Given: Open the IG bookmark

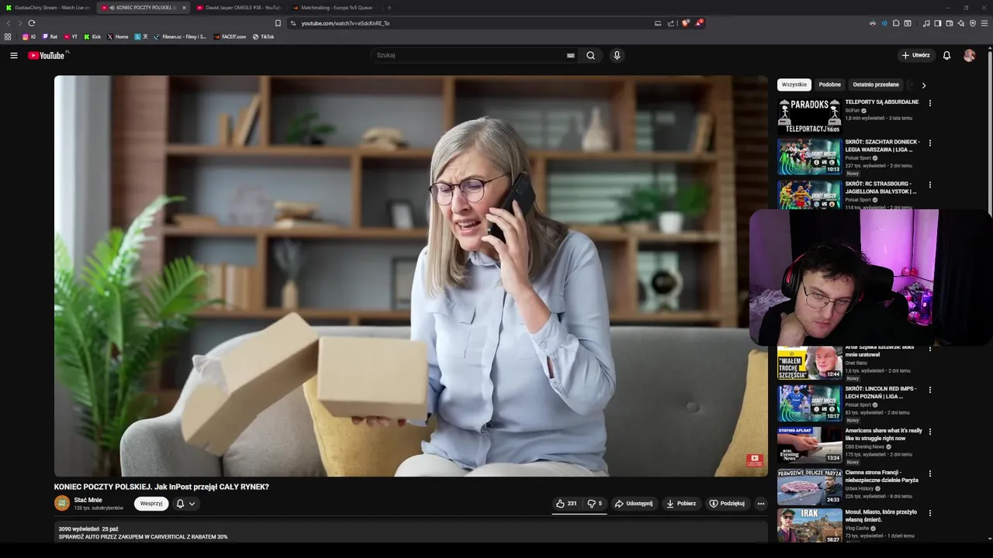Looking at the screenshot, I should click(x=29, y=36).
